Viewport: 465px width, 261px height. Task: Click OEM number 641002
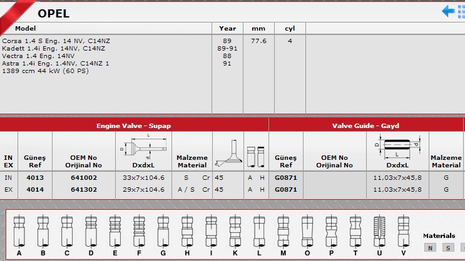point(83,178)
